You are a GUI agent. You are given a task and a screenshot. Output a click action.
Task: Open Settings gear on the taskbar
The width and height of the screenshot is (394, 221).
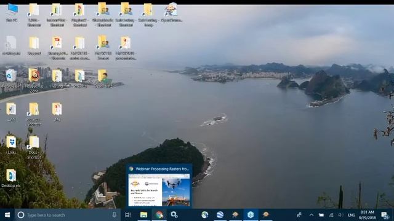[x=174, y=215]
